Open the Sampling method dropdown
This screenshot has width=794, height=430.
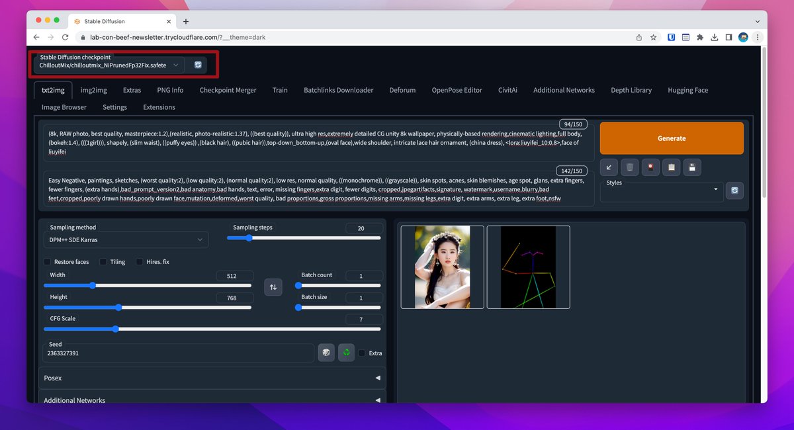click(x=126, y=239)
